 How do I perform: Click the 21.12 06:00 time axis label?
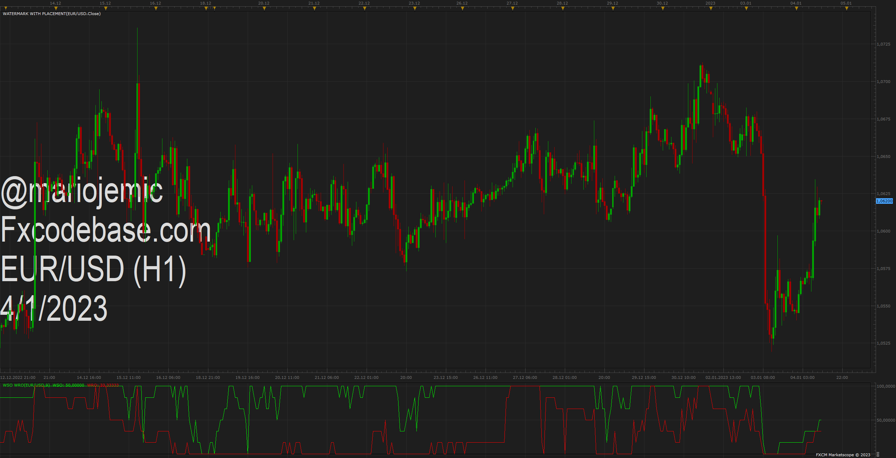pos(327,377)
